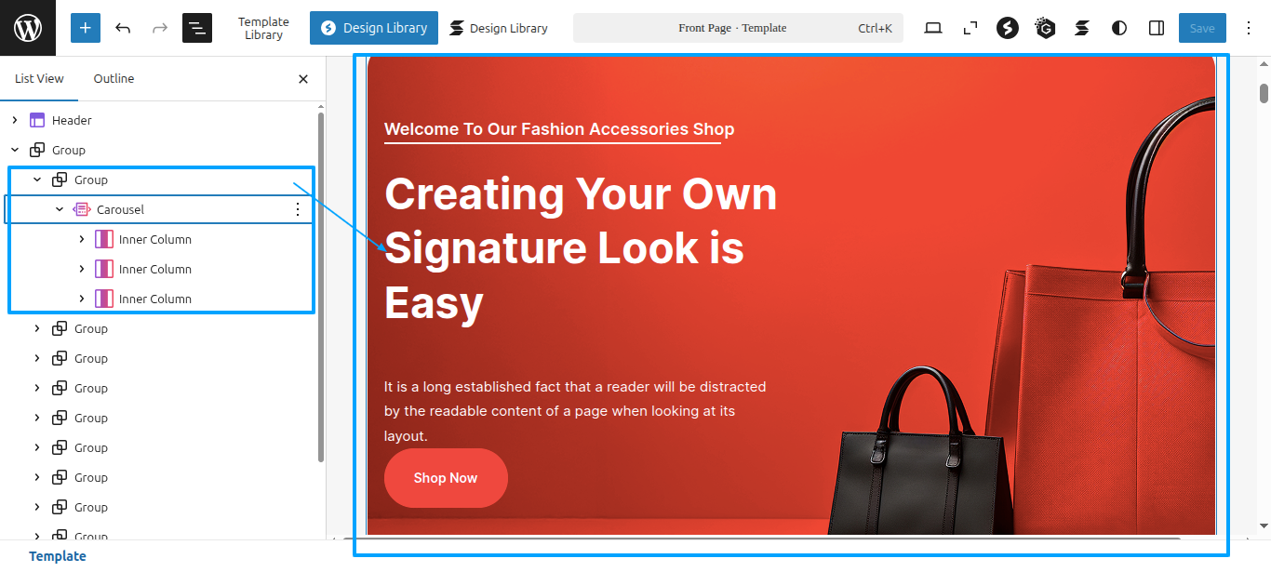This screenshot has width=1271, height=572.
Task: Click the redo arrow icon
Action: pyautogui.click(x=160, y=28)
